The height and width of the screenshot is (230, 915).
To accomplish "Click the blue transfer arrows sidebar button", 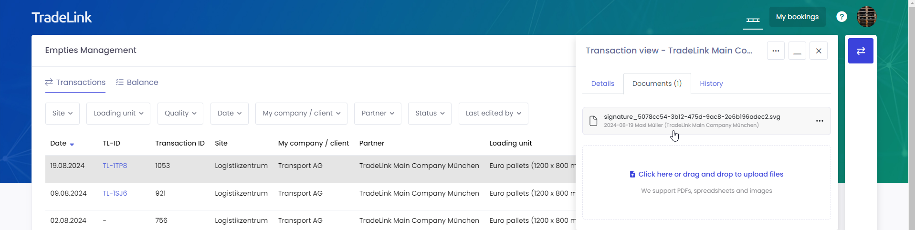I will [860, 51].
